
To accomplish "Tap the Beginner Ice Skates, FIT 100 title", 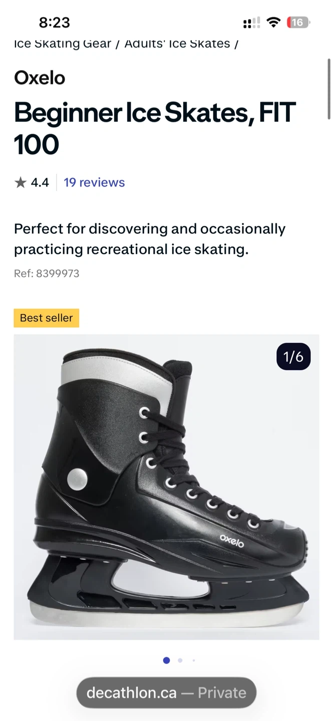I will pos(154,128).
